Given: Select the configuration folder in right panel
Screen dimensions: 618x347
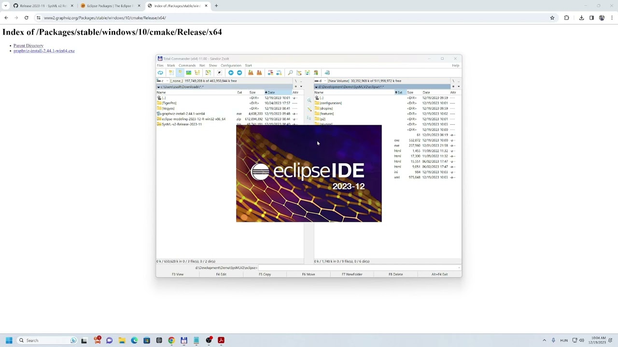Looking at the screenshot, I should [328, 103].
